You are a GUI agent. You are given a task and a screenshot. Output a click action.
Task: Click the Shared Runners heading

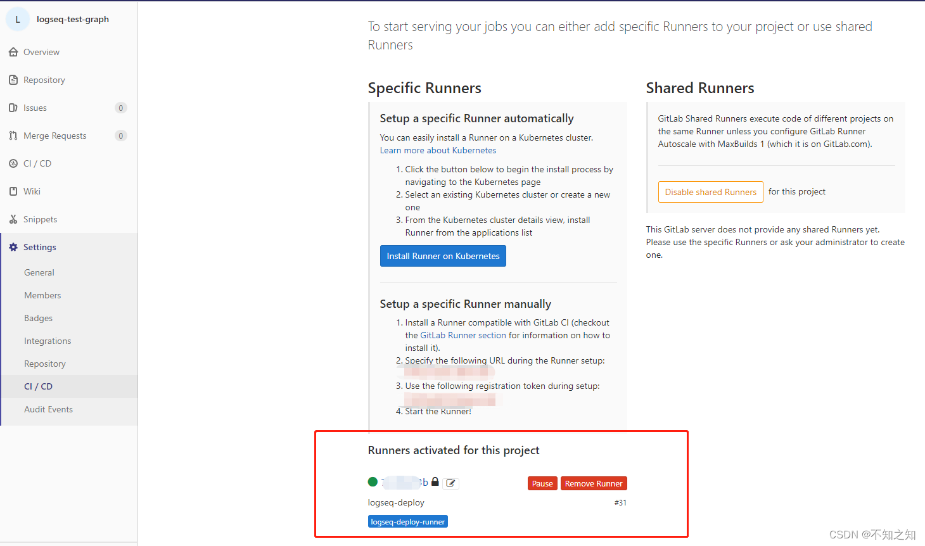pyautogui.click(x=700, y=88)
